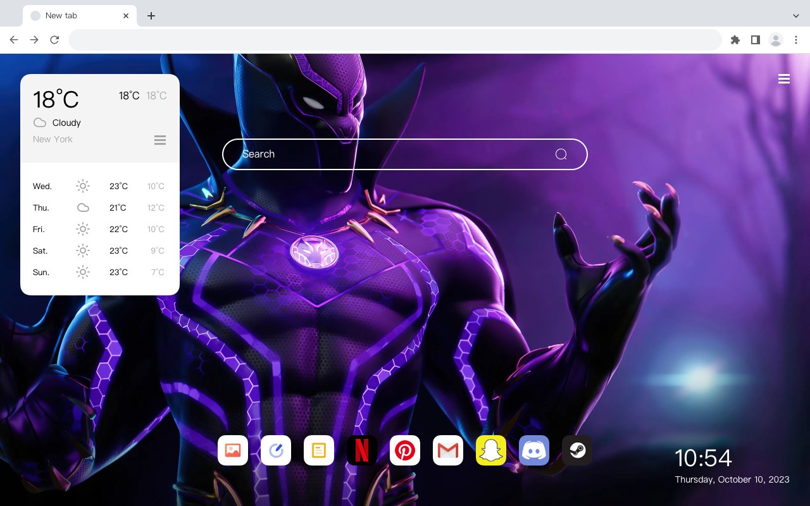Select the Wed. forecast row label
810x506 pixels.
click(x=42, y=186)
